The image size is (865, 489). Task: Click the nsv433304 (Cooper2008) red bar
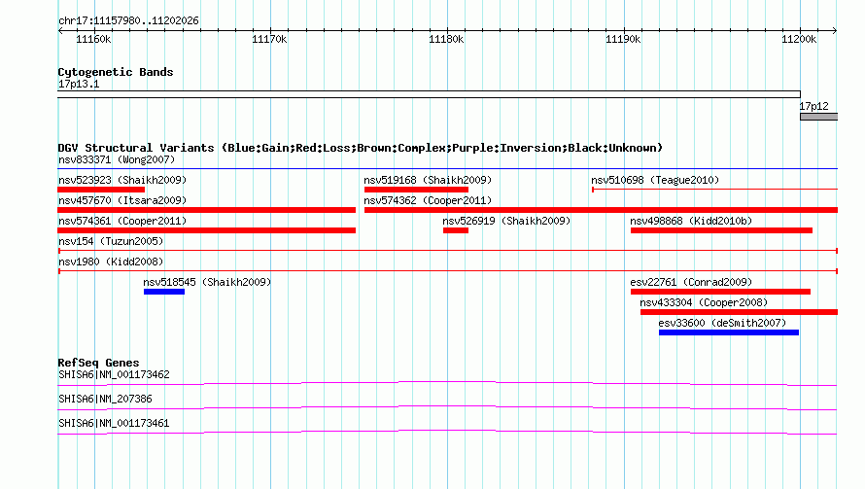[739, 312]
